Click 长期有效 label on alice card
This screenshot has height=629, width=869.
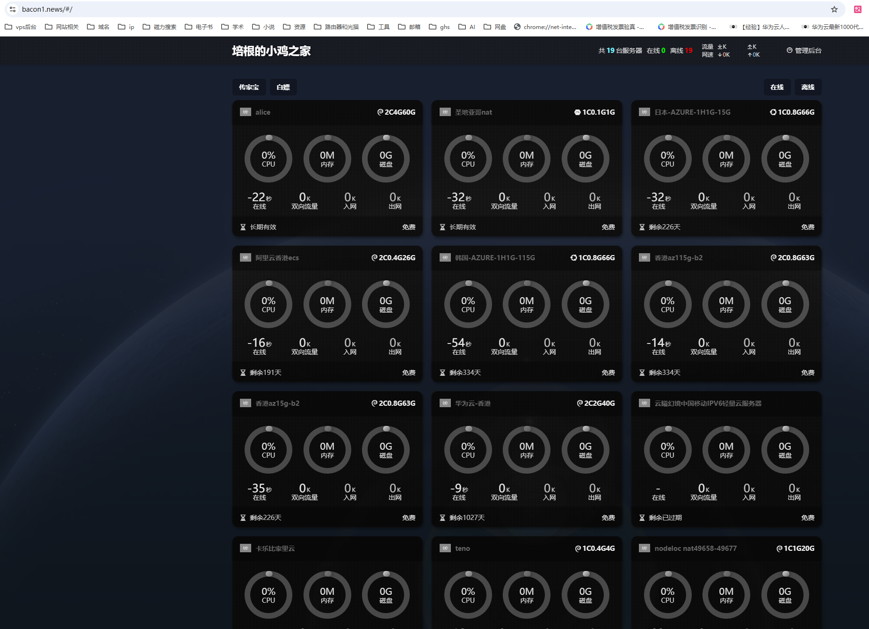263,227
